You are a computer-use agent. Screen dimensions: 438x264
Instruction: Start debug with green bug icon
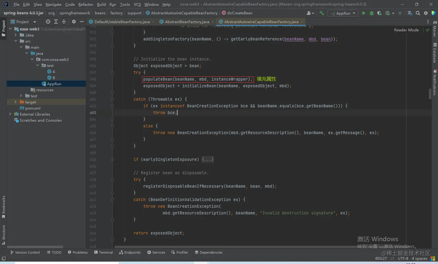(372, 13)
